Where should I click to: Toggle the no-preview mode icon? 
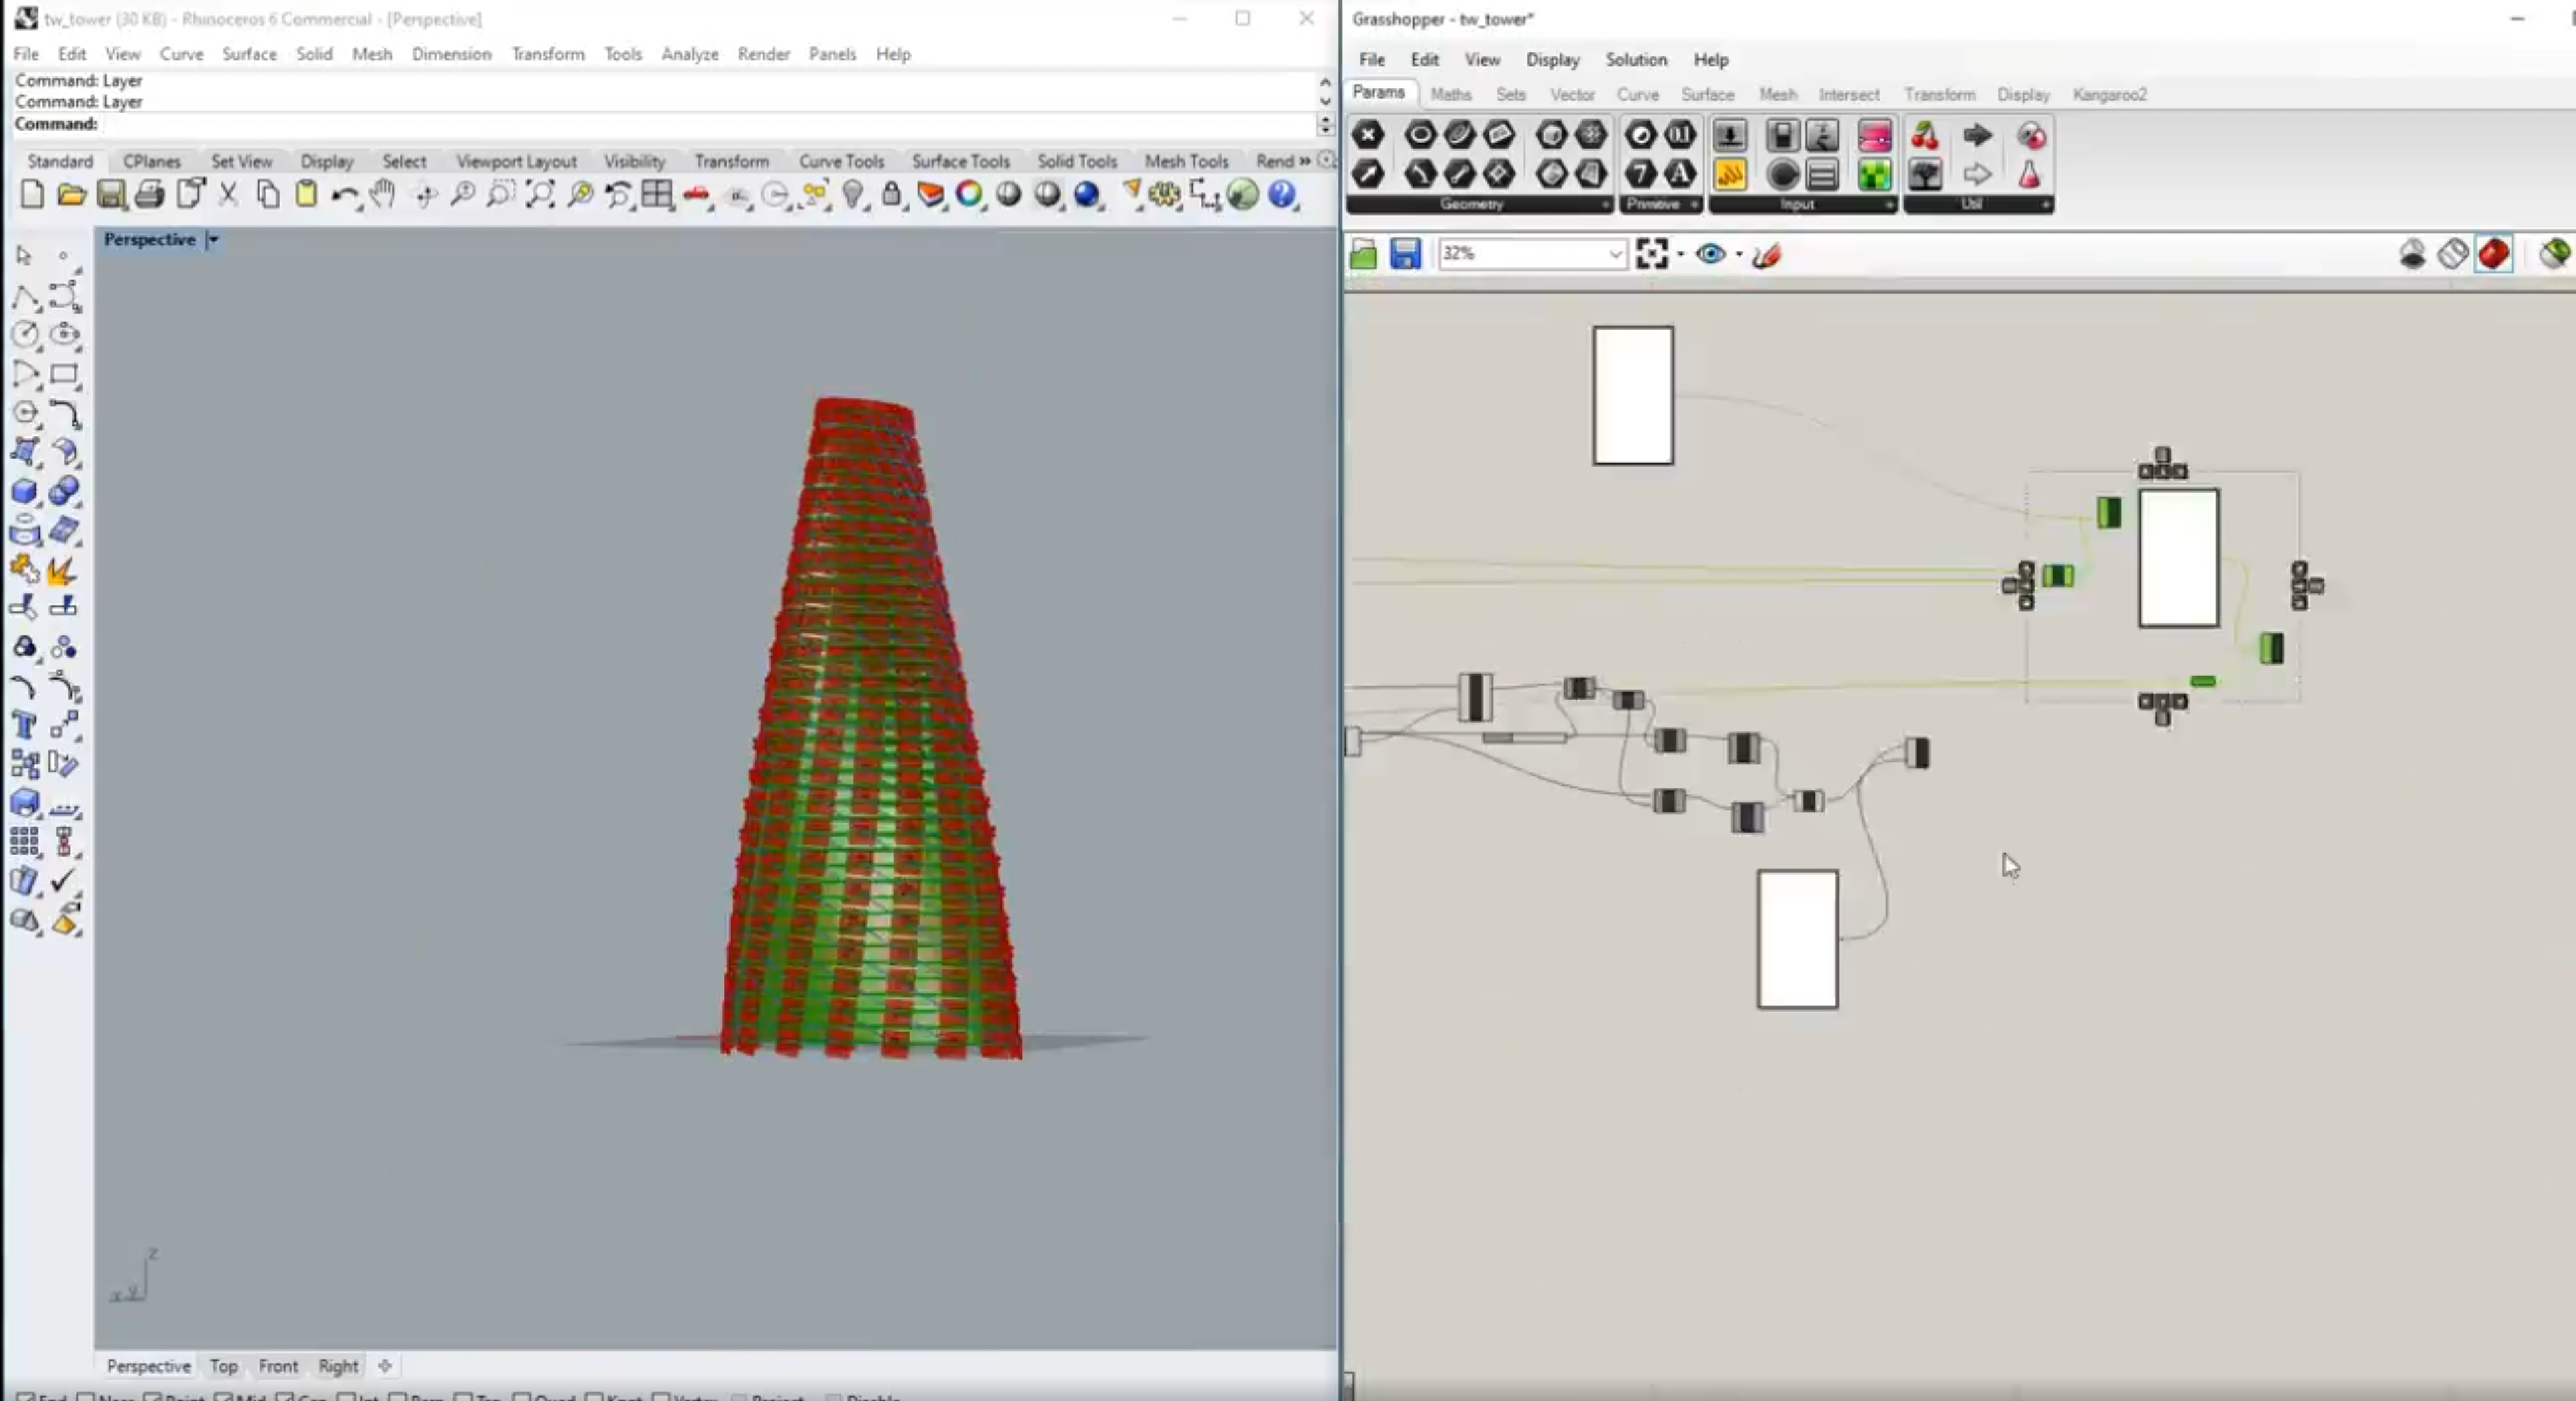[x=2412, y=254]
